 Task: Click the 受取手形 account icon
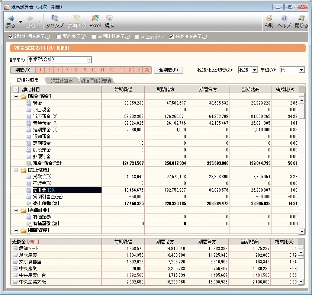click(29, 177)
